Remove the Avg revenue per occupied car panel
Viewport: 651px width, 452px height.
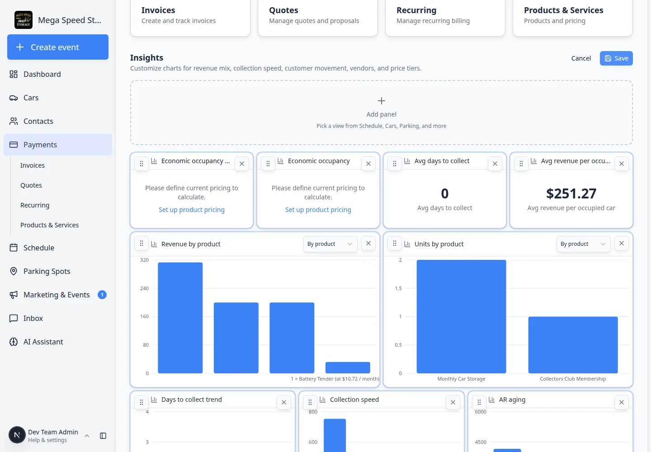pyautogui.click(x=622, y=164)
